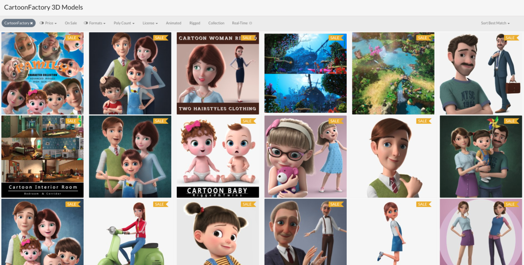
Task: Expand the License filter dropdown
Action: coord(150,23)
